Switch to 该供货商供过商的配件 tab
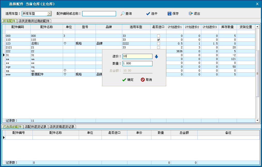The height and width of the screenshot is (167, 262). pyautogui.click(x=34, y=21)
